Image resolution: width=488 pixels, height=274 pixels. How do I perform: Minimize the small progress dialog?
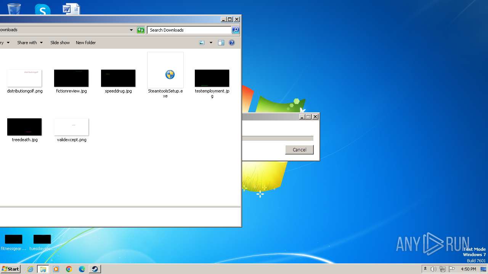[302, 117]
